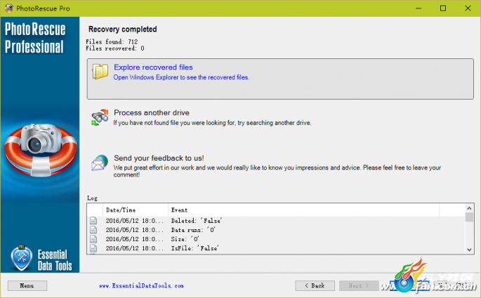Maximize the PhotoRescue Pro window
Viewport: 481px width, 298px height.
[x=443, y=8]
